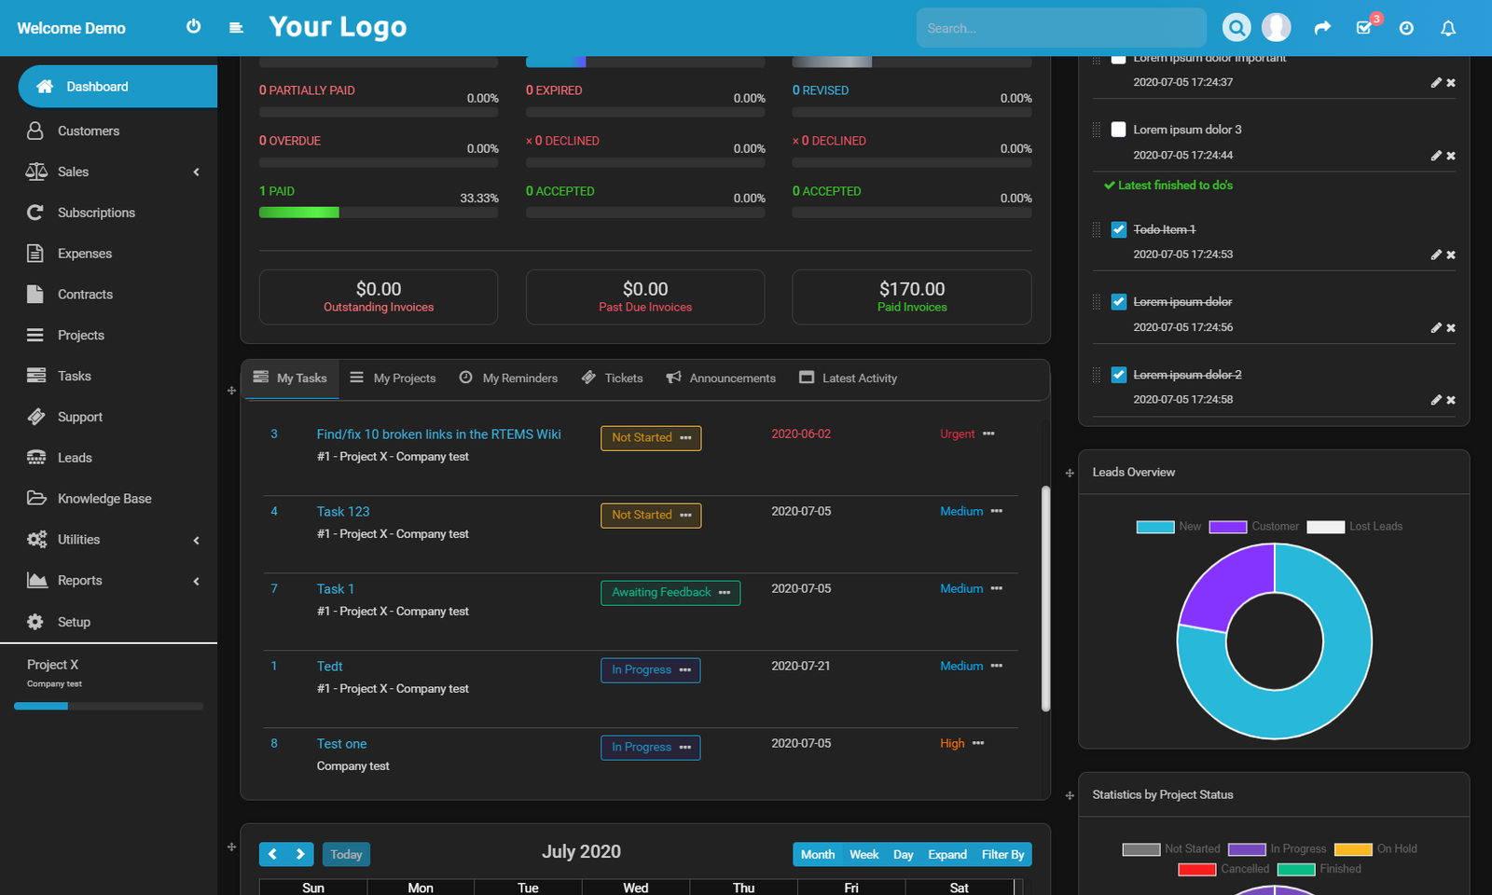The image size is (1492, 895).
Task: Open the Find/fix 10 broken links task
Action: pyautogui.click(x=438, y=434)
